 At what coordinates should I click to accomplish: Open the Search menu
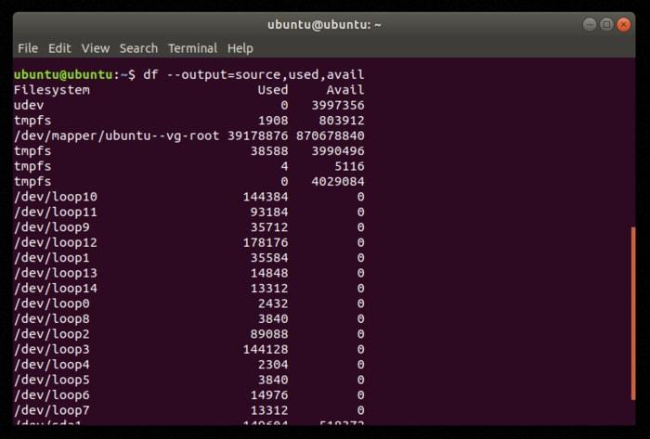(x=138, y=48)
